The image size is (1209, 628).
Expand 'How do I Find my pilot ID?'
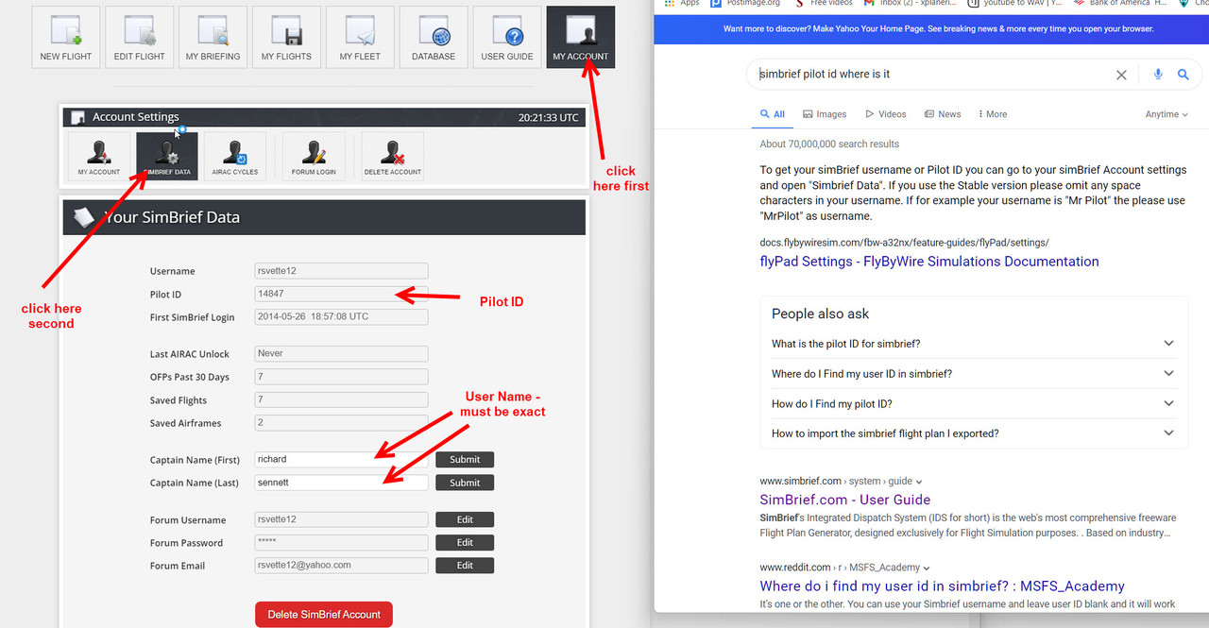point(974,403)
